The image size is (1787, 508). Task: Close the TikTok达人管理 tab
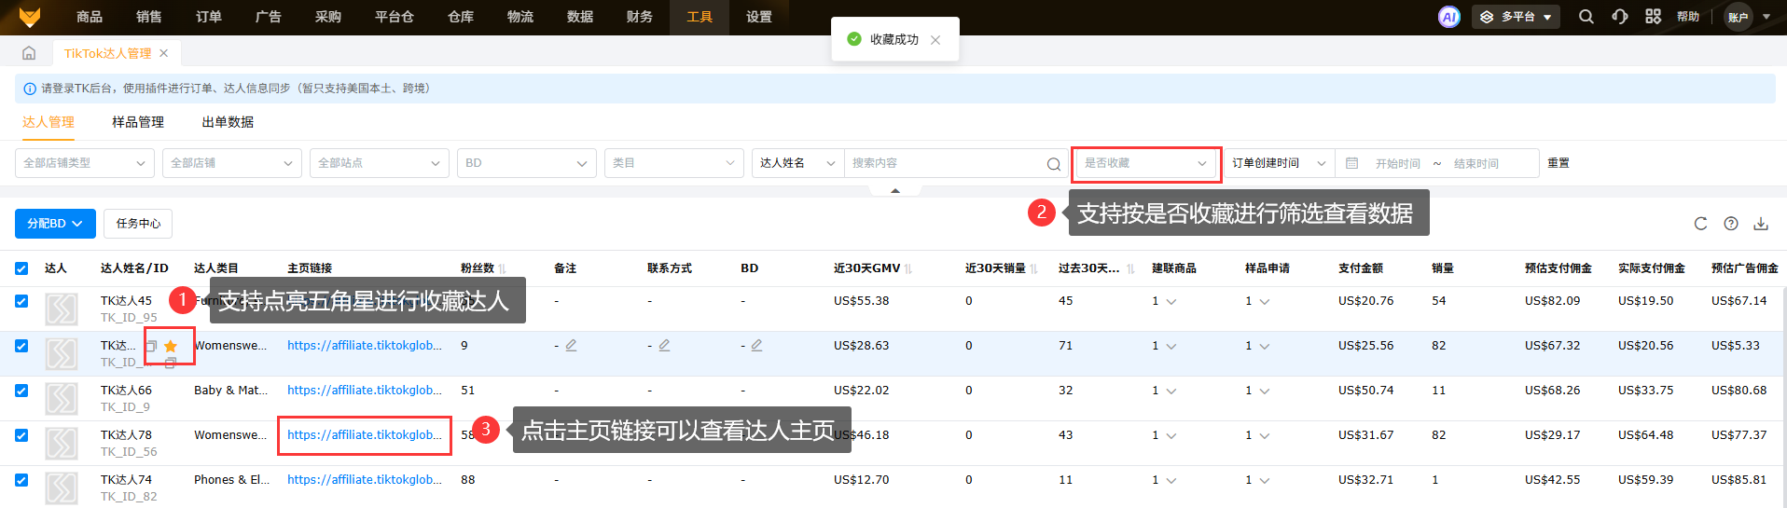164,53
